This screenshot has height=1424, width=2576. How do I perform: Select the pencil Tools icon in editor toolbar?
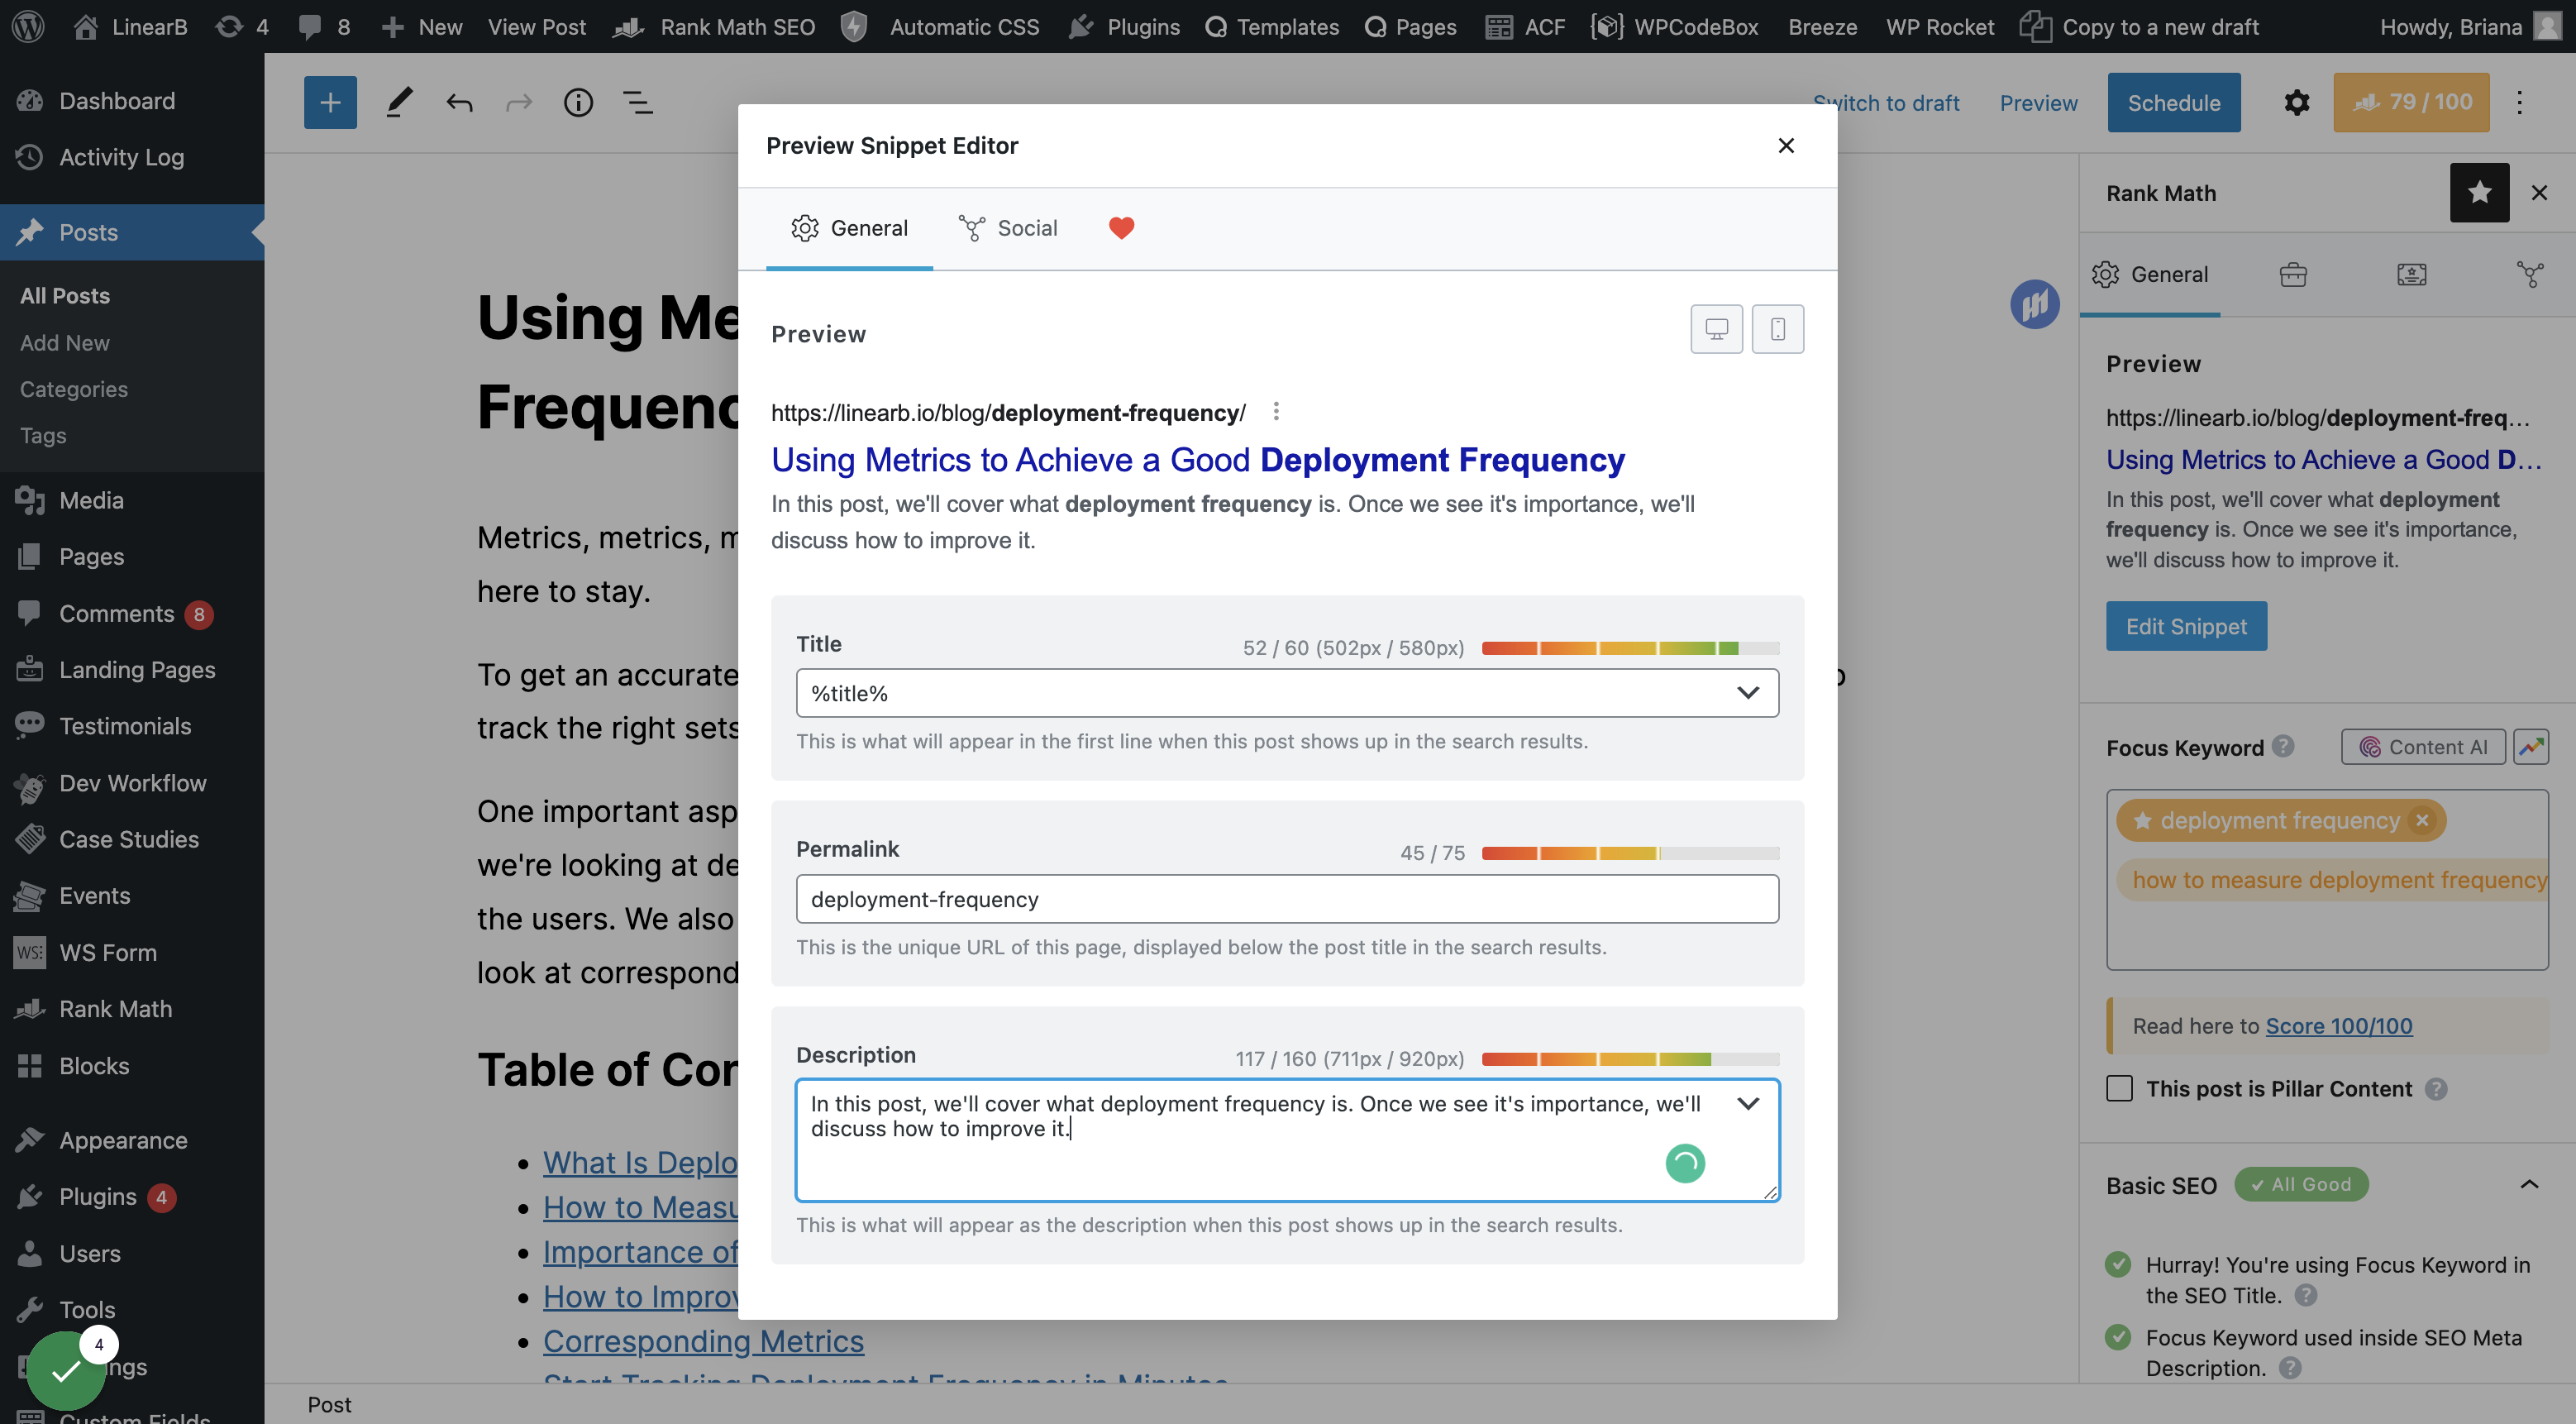click(399, 102)
